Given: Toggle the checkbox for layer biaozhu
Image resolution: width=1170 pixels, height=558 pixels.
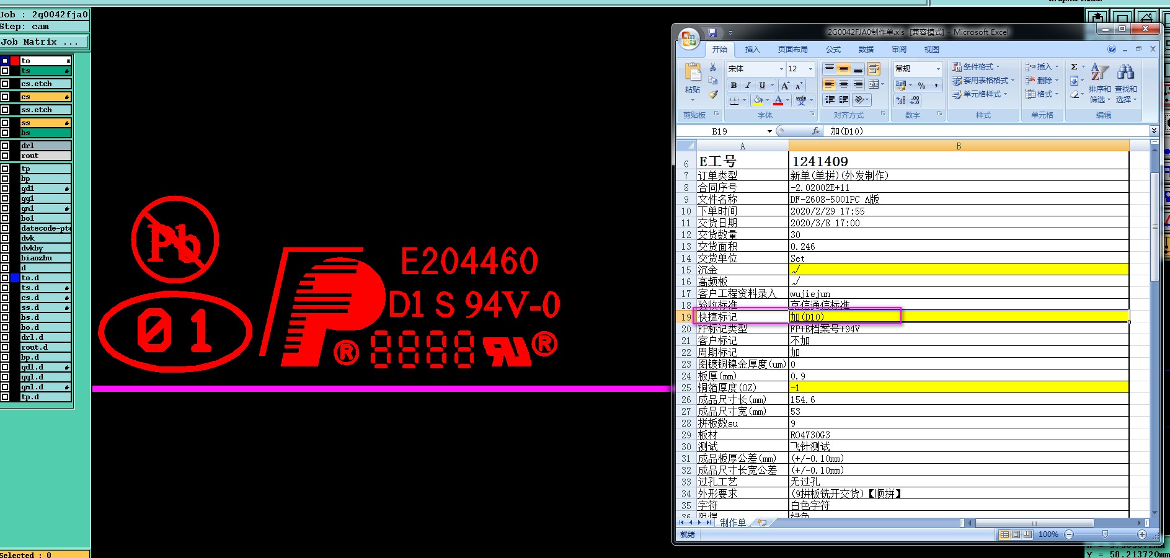Looking at the screenshot, I should tap(5, 258).
